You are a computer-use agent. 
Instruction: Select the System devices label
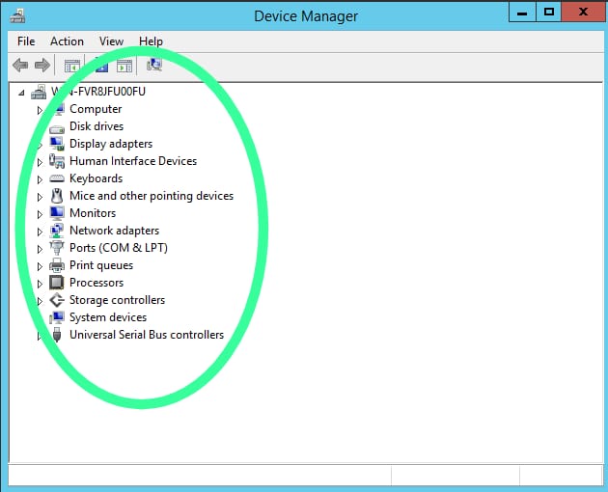(108, 317)
